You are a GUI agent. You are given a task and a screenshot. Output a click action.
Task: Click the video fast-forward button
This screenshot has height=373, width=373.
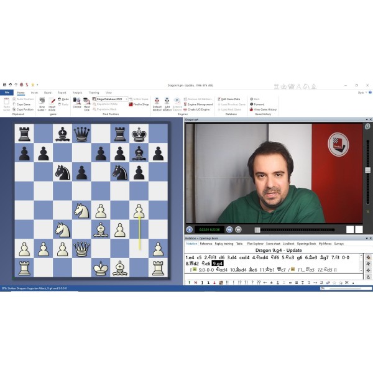click(x=238, y=229)
